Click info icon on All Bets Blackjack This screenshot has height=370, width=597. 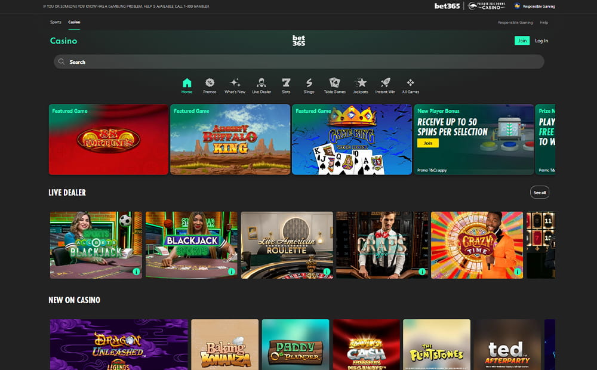click(136, 272)
